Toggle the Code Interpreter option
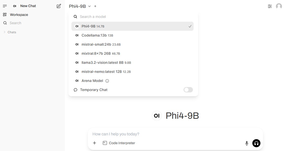Viewport: 284px width, 151px height. point(119,143)
